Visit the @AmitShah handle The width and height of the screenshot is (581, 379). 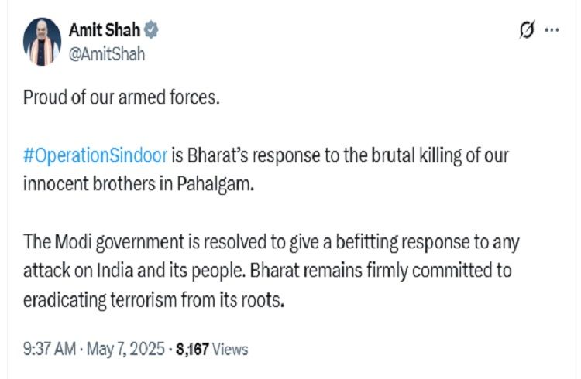point(107,54)
